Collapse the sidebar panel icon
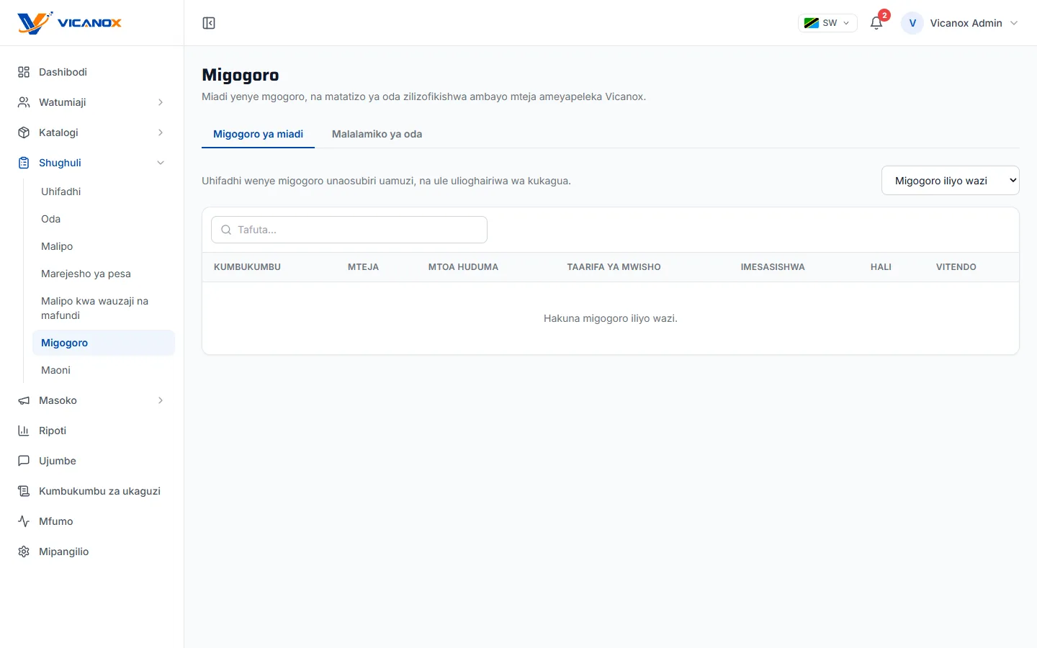This screenshot has height=648, width=1037. pos(209,23)
